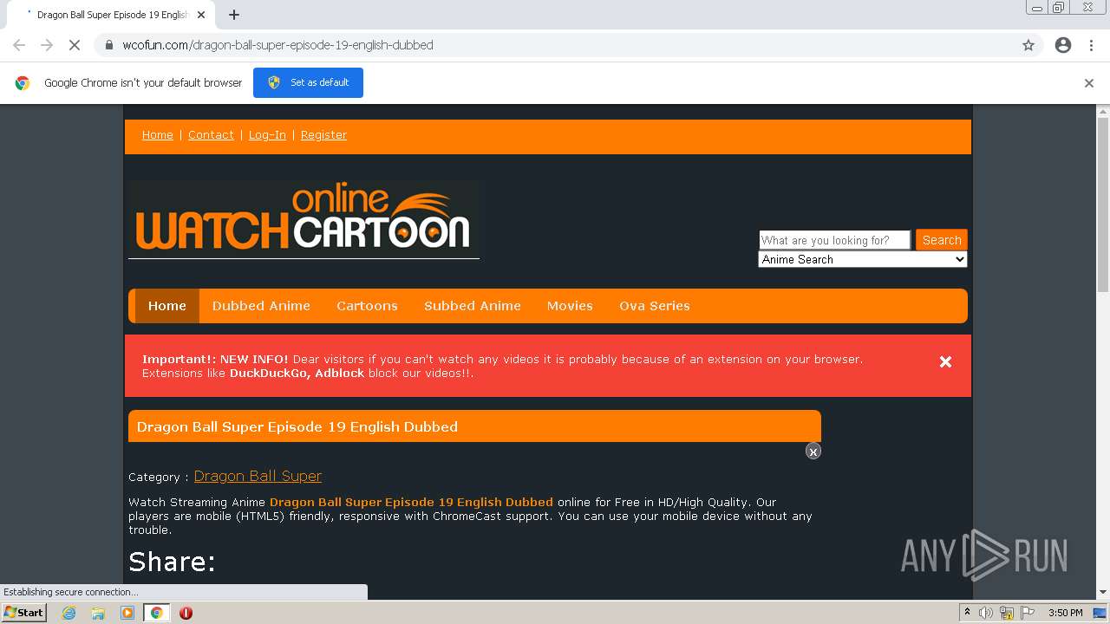Close the red Important notice banner
Screen dimensions: 1110x624
point(945,362)
